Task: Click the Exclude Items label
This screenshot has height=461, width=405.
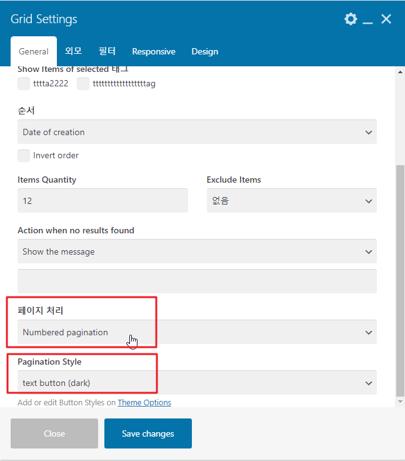Action: [234, 180]
